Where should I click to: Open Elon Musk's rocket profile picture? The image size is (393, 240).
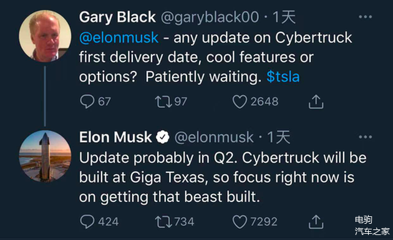coord(45,156)
